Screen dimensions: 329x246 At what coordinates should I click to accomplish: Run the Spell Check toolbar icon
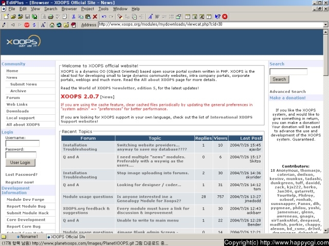click(58, 16)
